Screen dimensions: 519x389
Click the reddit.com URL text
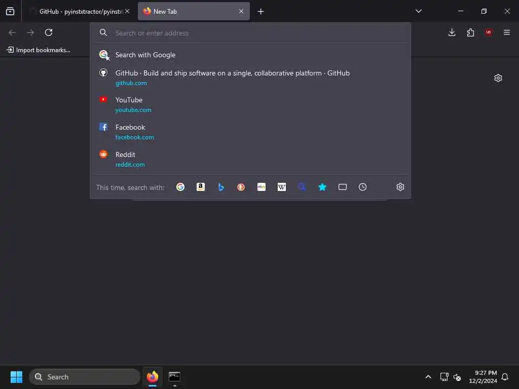pos(130,165)
